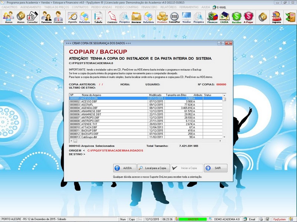Select the CabGrupo.dbf file row
This screenshot has height=222, width=297.
pos(146,137)
